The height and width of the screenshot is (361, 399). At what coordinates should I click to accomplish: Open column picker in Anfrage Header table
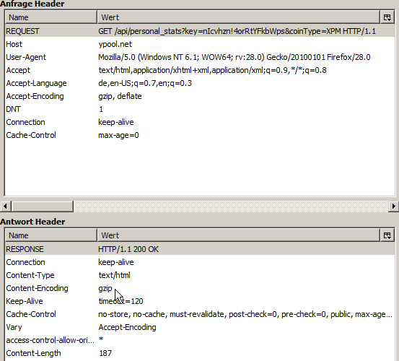click(x=387, y=17)
